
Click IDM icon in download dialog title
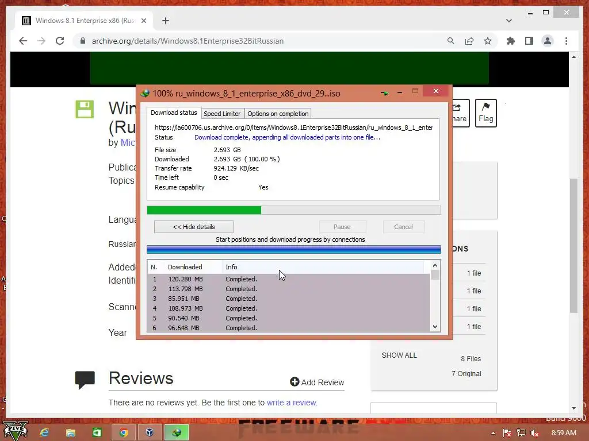pyautogui.click(x=145, y=94)
